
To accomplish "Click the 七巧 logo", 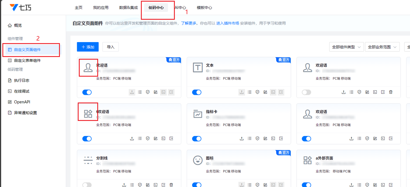I will [x=20, y=7].
